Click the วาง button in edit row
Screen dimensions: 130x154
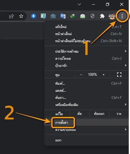119,114
